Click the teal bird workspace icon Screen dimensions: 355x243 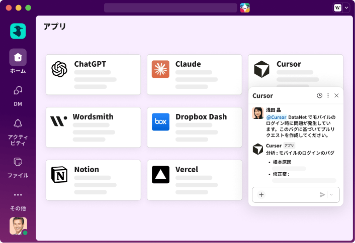[x=18, y=31]
